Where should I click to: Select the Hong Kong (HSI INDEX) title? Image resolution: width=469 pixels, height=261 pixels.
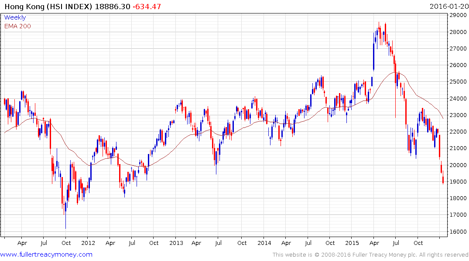[48, 6]
